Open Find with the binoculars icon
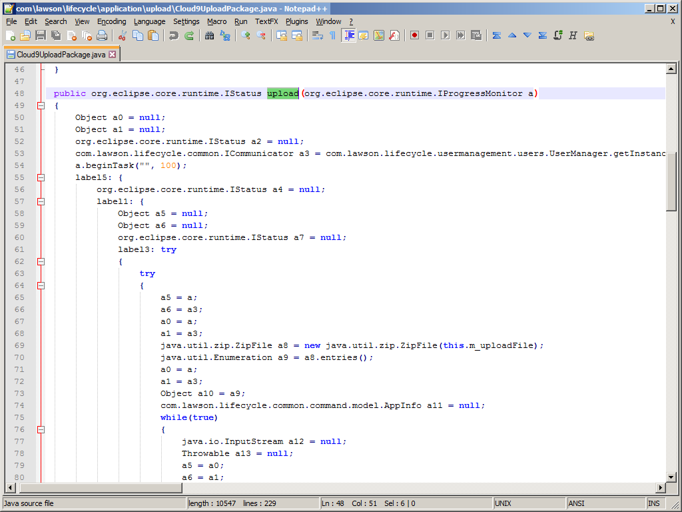Viewport: 682px width, 512px height. point(209,35)
